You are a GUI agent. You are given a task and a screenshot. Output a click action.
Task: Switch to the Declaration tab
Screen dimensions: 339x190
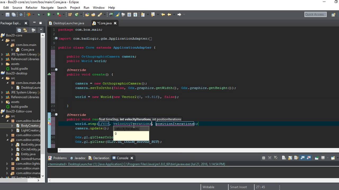[99, 158]
